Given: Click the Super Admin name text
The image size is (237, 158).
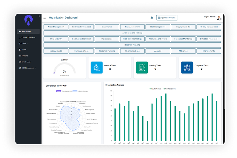Looking at the screenshot, I should (210, 17).
